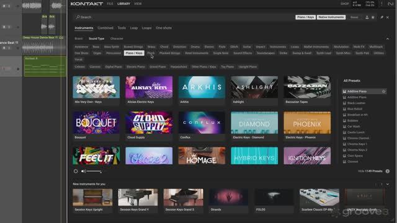Close the Kontakt library browser
The width and height of the screenshot is (397, 223).
(x=388, y=17)
